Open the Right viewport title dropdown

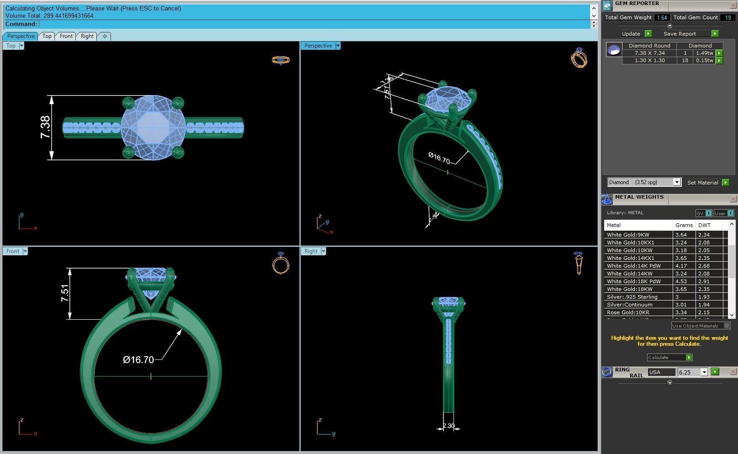[x=323, y=251]
